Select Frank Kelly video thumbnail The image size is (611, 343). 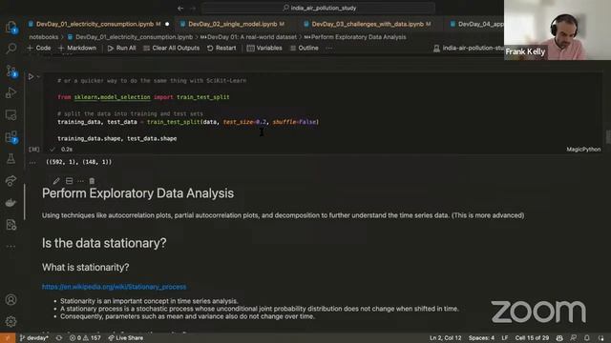pos(558,30)
